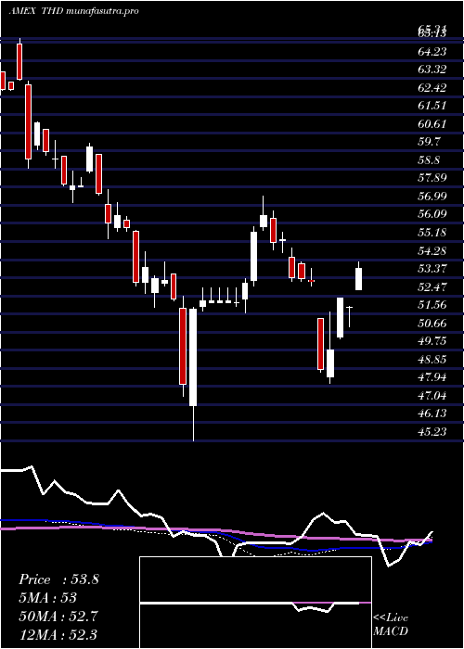Click the 51.56 price axis label
This screenshot has width=464, height=649.
(x=432, y=305)
